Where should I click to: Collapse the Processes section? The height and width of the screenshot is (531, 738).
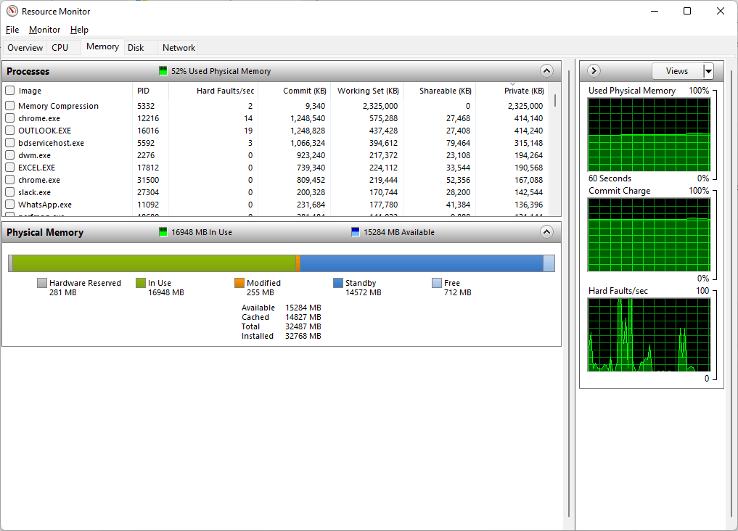546,70
